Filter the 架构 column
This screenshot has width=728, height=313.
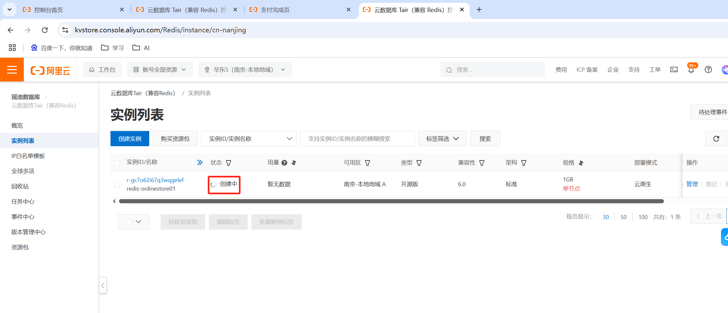(524, 163)
